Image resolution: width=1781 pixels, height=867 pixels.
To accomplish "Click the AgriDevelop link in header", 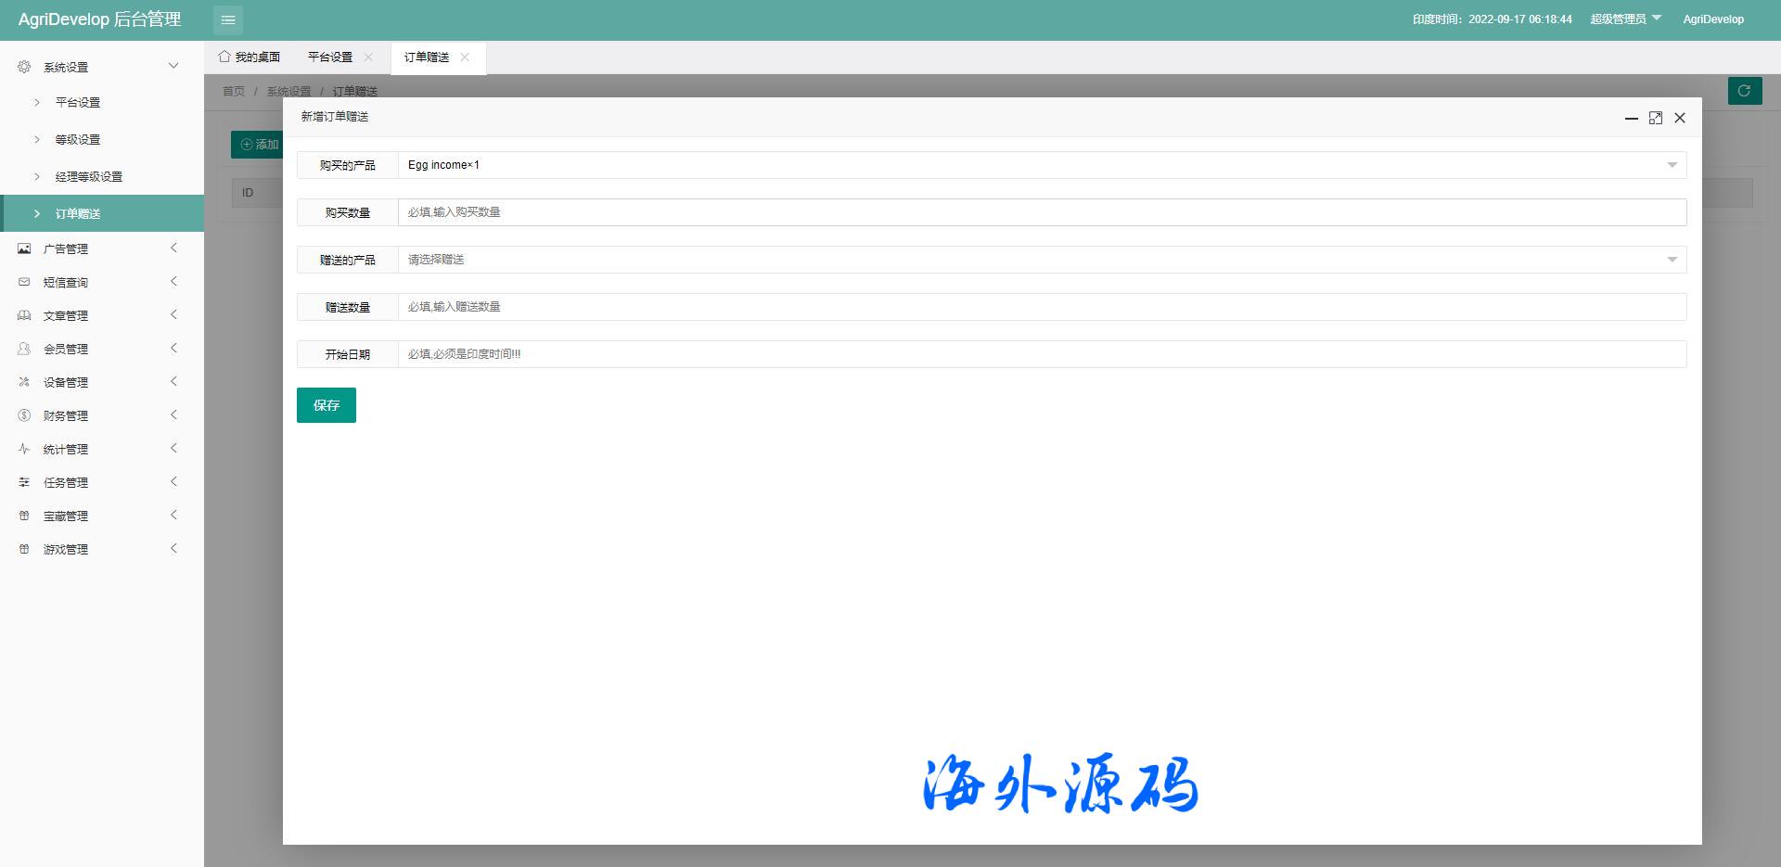I will [1712, 19].
